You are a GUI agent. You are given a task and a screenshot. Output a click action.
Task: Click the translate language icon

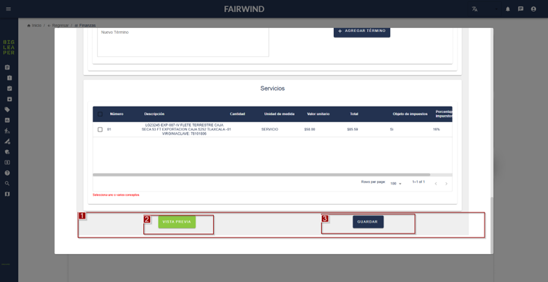474,9
